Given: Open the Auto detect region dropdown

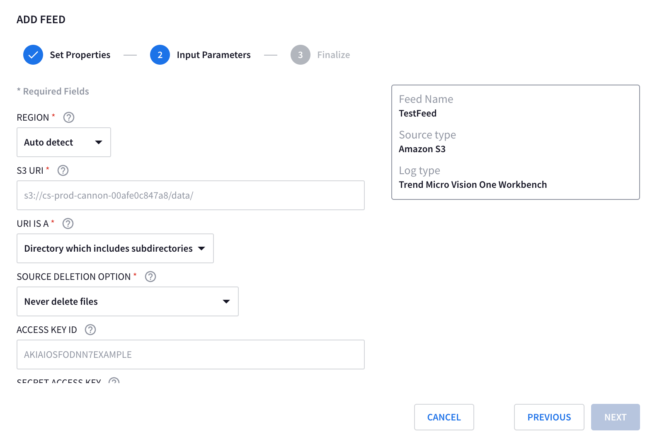Looking at the screenshot, I should pos(64,142).
